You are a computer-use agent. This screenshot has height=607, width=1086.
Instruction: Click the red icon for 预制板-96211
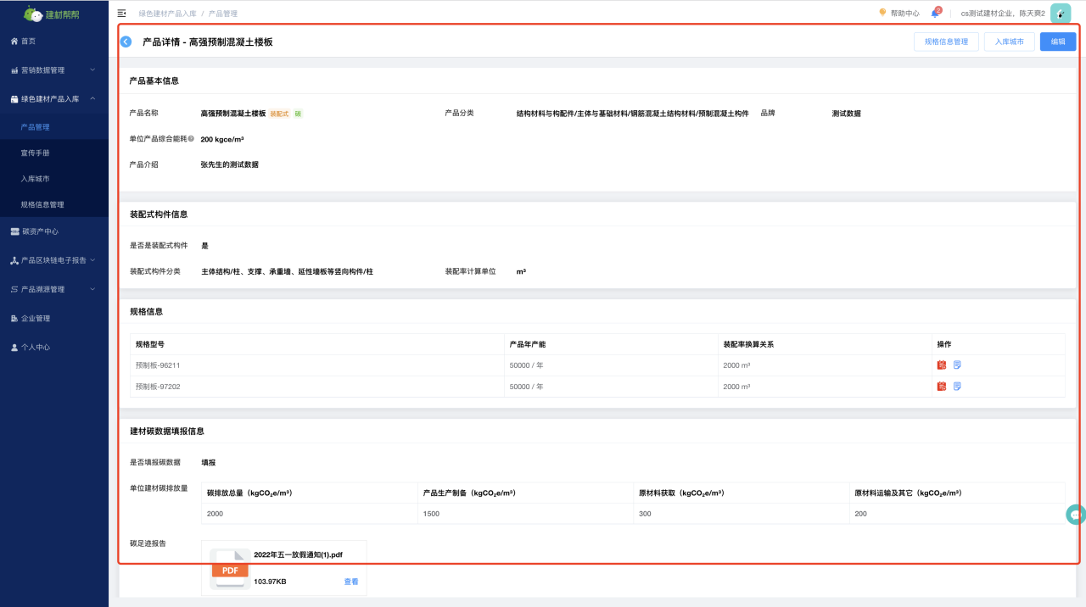pos(941,365)
